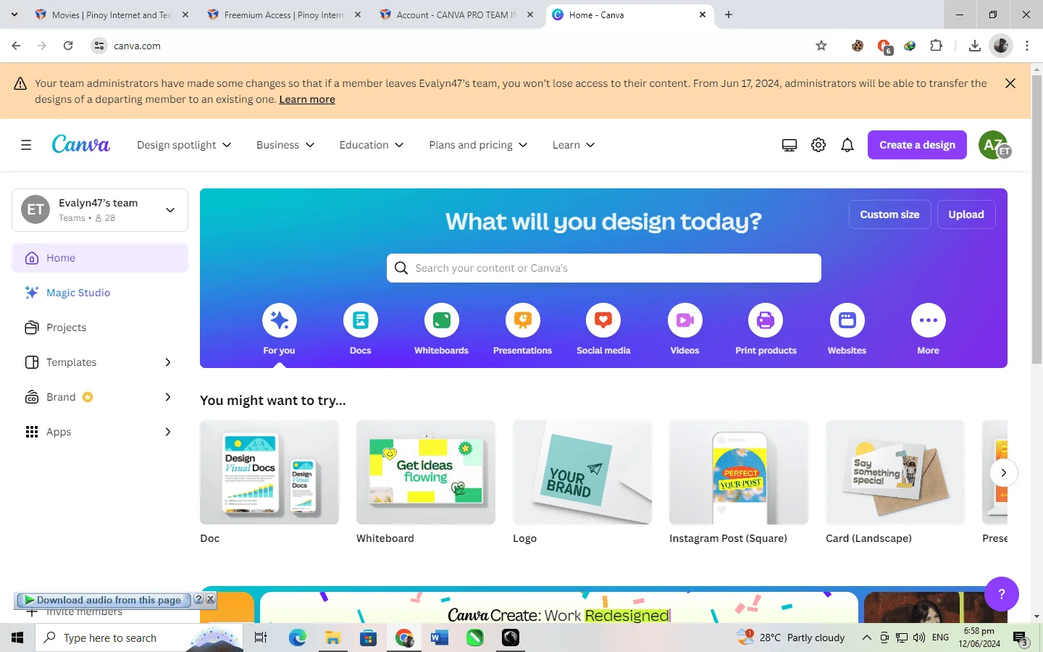Screen dimensions: 1043x652
Task: Show next suggestions with the carousel arrow
Action: click(1003, 472)
